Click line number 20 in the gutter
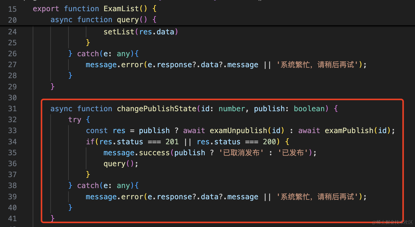Viewport: 415px width, 227px height. pos(12,20)
